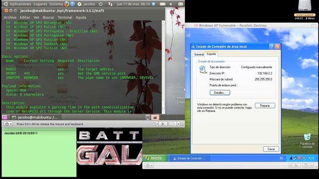Image resolution: width=319 pixels, height=179 pixels.
Task: Click the network computers icon in connection status
Action: 203,70
